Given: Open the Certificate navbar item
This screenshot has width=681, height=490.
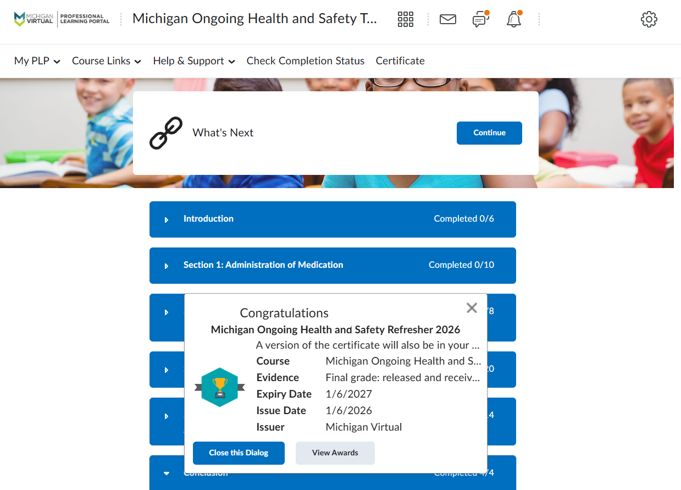Looking at the screenshot, I should tap(400, 61).
